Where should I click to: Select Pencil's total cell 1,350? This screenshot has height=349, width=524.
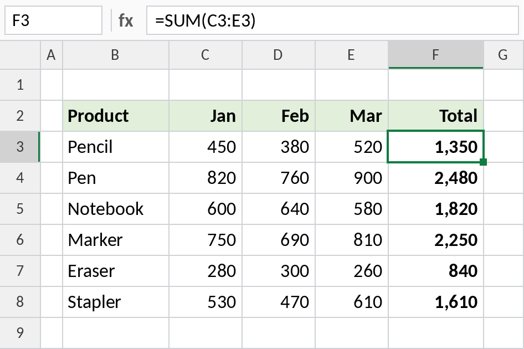pos(436,147)
